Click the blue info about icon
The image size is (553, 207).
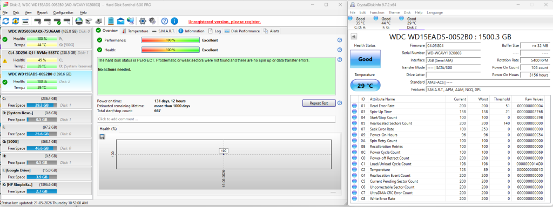(174, 21)
